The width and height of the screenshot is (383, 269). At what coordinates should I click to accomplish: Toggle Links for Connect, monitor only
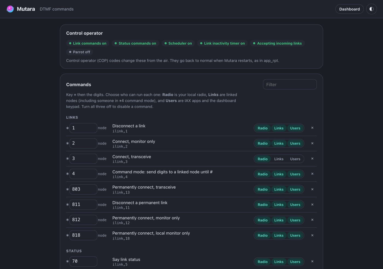click(x=279, y=143)
